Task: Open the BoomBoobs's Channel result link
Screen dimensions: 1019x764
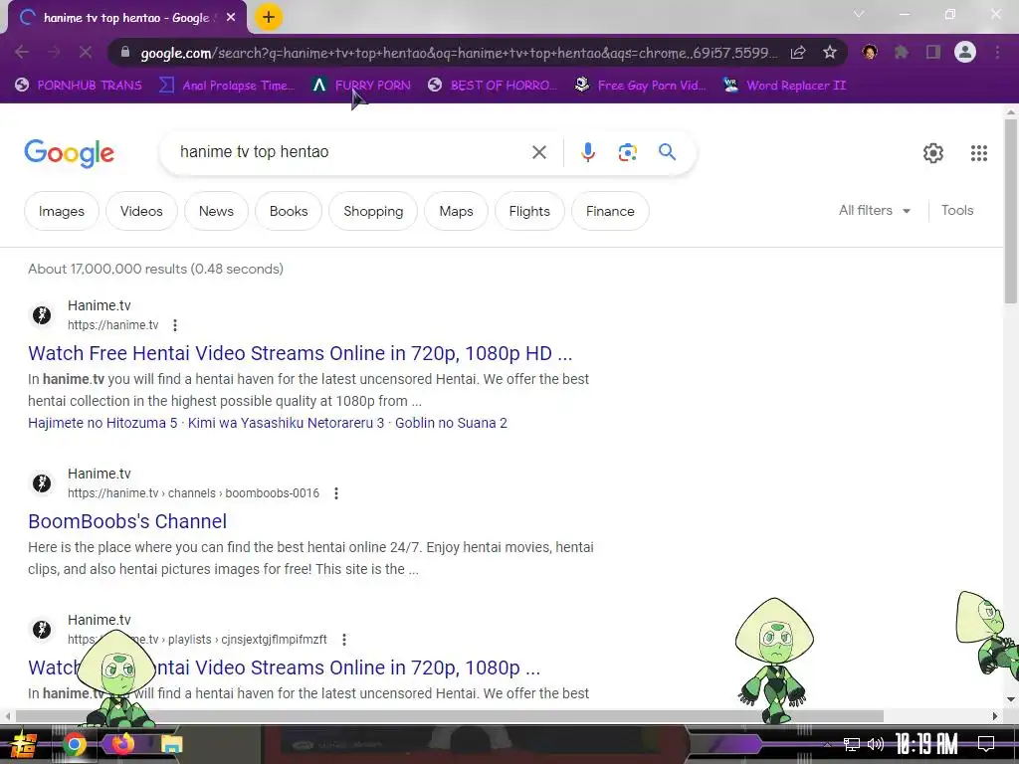Action: (127, 521)
